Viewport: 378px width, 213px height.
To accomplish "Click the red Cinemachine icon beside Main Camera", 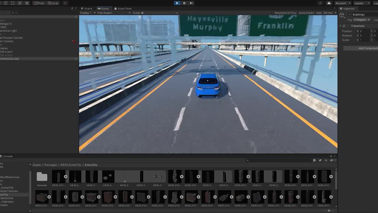I will point(74,41).
